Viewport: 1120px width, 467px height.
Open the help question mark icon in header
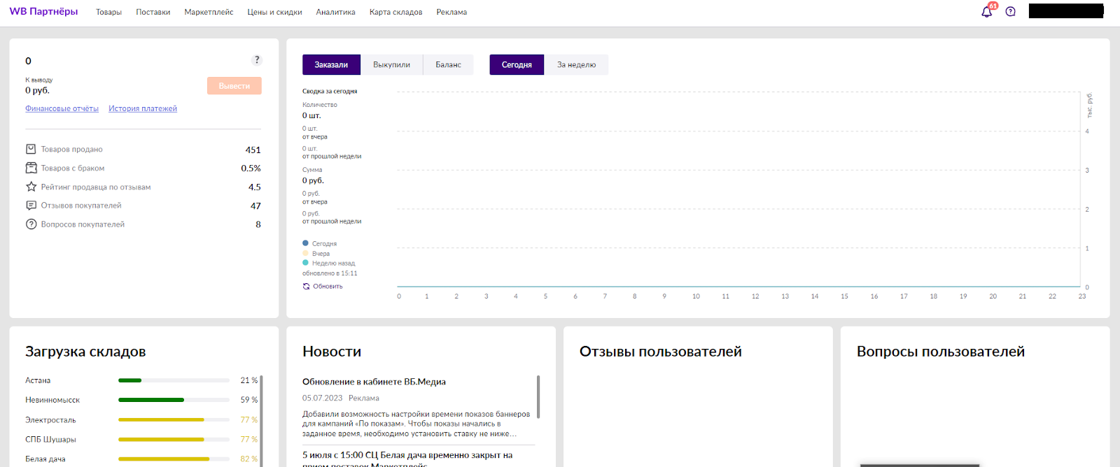(1010, 11)
